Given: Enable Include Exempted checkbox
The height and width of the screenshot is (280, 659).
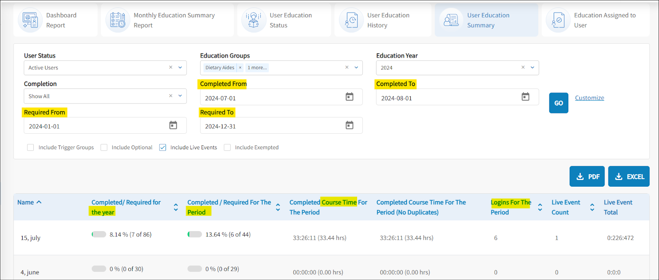Looking at the screenshot, I should tap(227, 148).
